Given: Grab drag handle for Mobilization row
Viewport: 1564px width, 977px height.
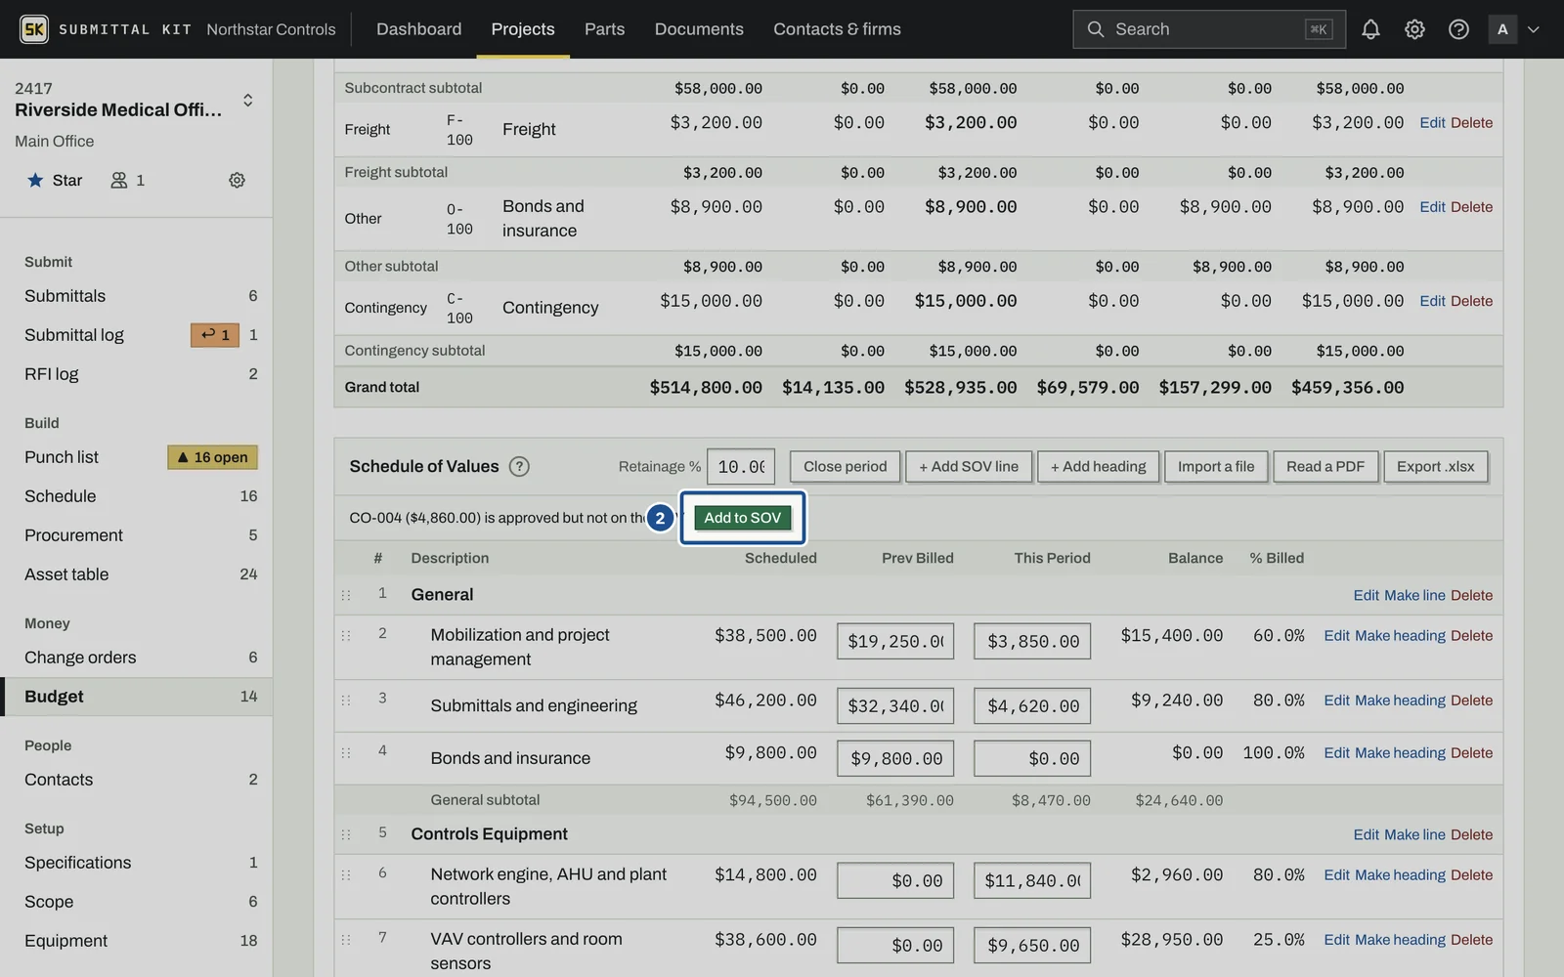Looking at the screenshot, I should 346,635.
